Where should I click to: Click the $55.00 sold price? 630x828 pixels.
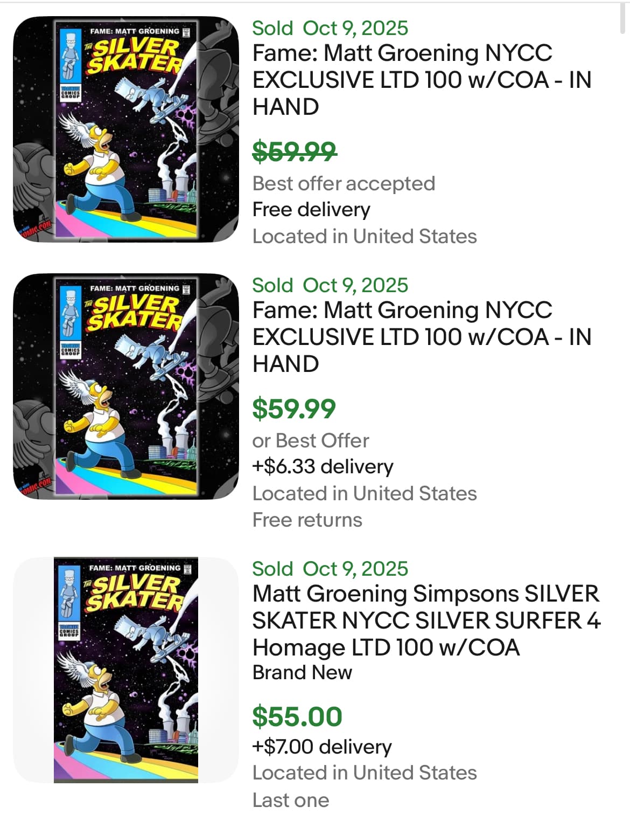click(x=297, y=716)
